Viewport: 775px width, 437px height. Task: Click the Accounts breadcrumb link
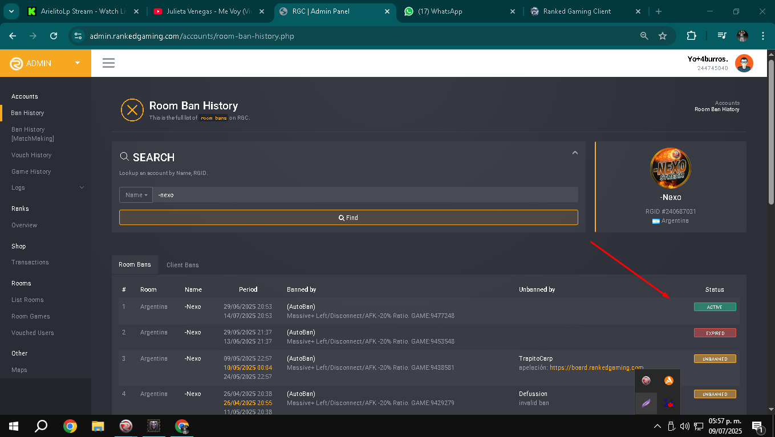click(x=727, y=103)
